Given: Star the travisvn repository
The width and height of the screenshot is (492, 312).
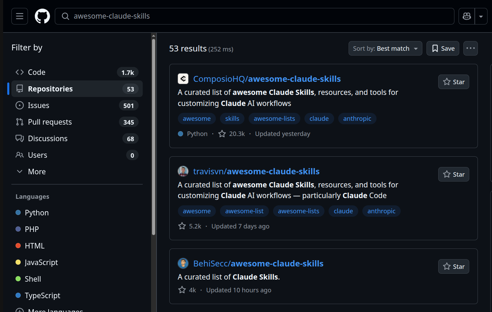Looking at the screenshot, I should tap(453, 174).
